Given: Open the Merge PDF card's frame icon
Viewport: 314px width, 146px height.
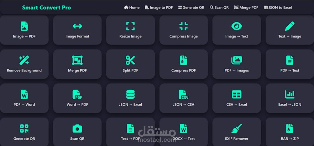Looking at the screenshot, I should click(x=77, y=60).
